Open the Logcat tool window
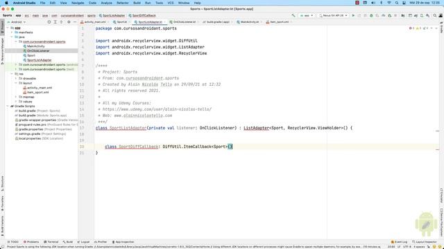 pyautogui.click(x=83, y=242)
